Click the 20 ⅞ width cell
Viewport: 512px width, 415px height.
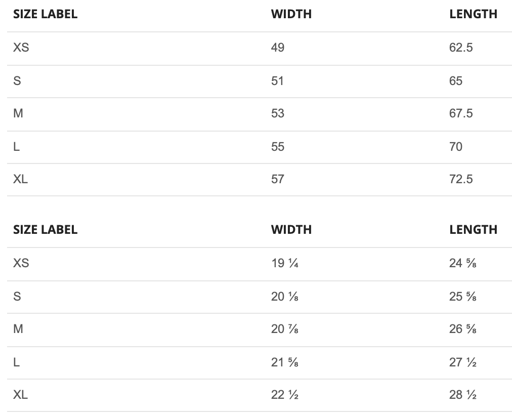click(x=285, y=329)
